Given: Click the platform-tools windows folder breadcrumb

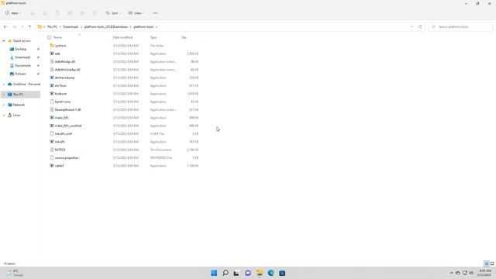Looking at the screenshot, I should (x=106, y=27).
